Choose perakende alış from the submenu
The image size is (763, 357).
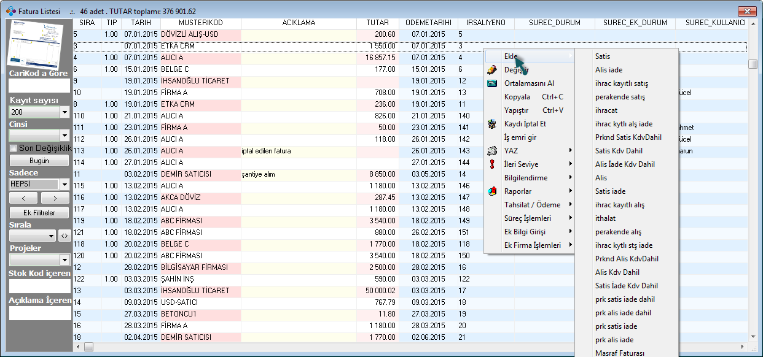pos(627,232)
